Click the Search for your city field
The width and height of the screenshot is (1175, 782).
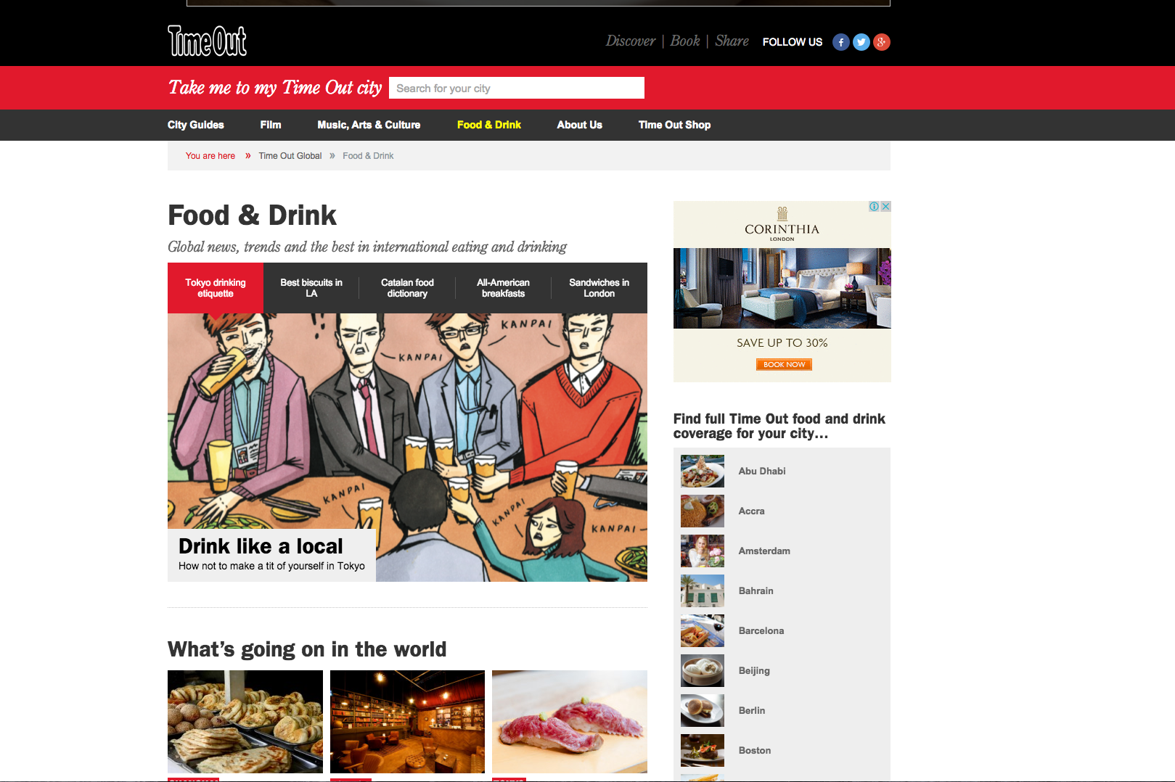516,89
